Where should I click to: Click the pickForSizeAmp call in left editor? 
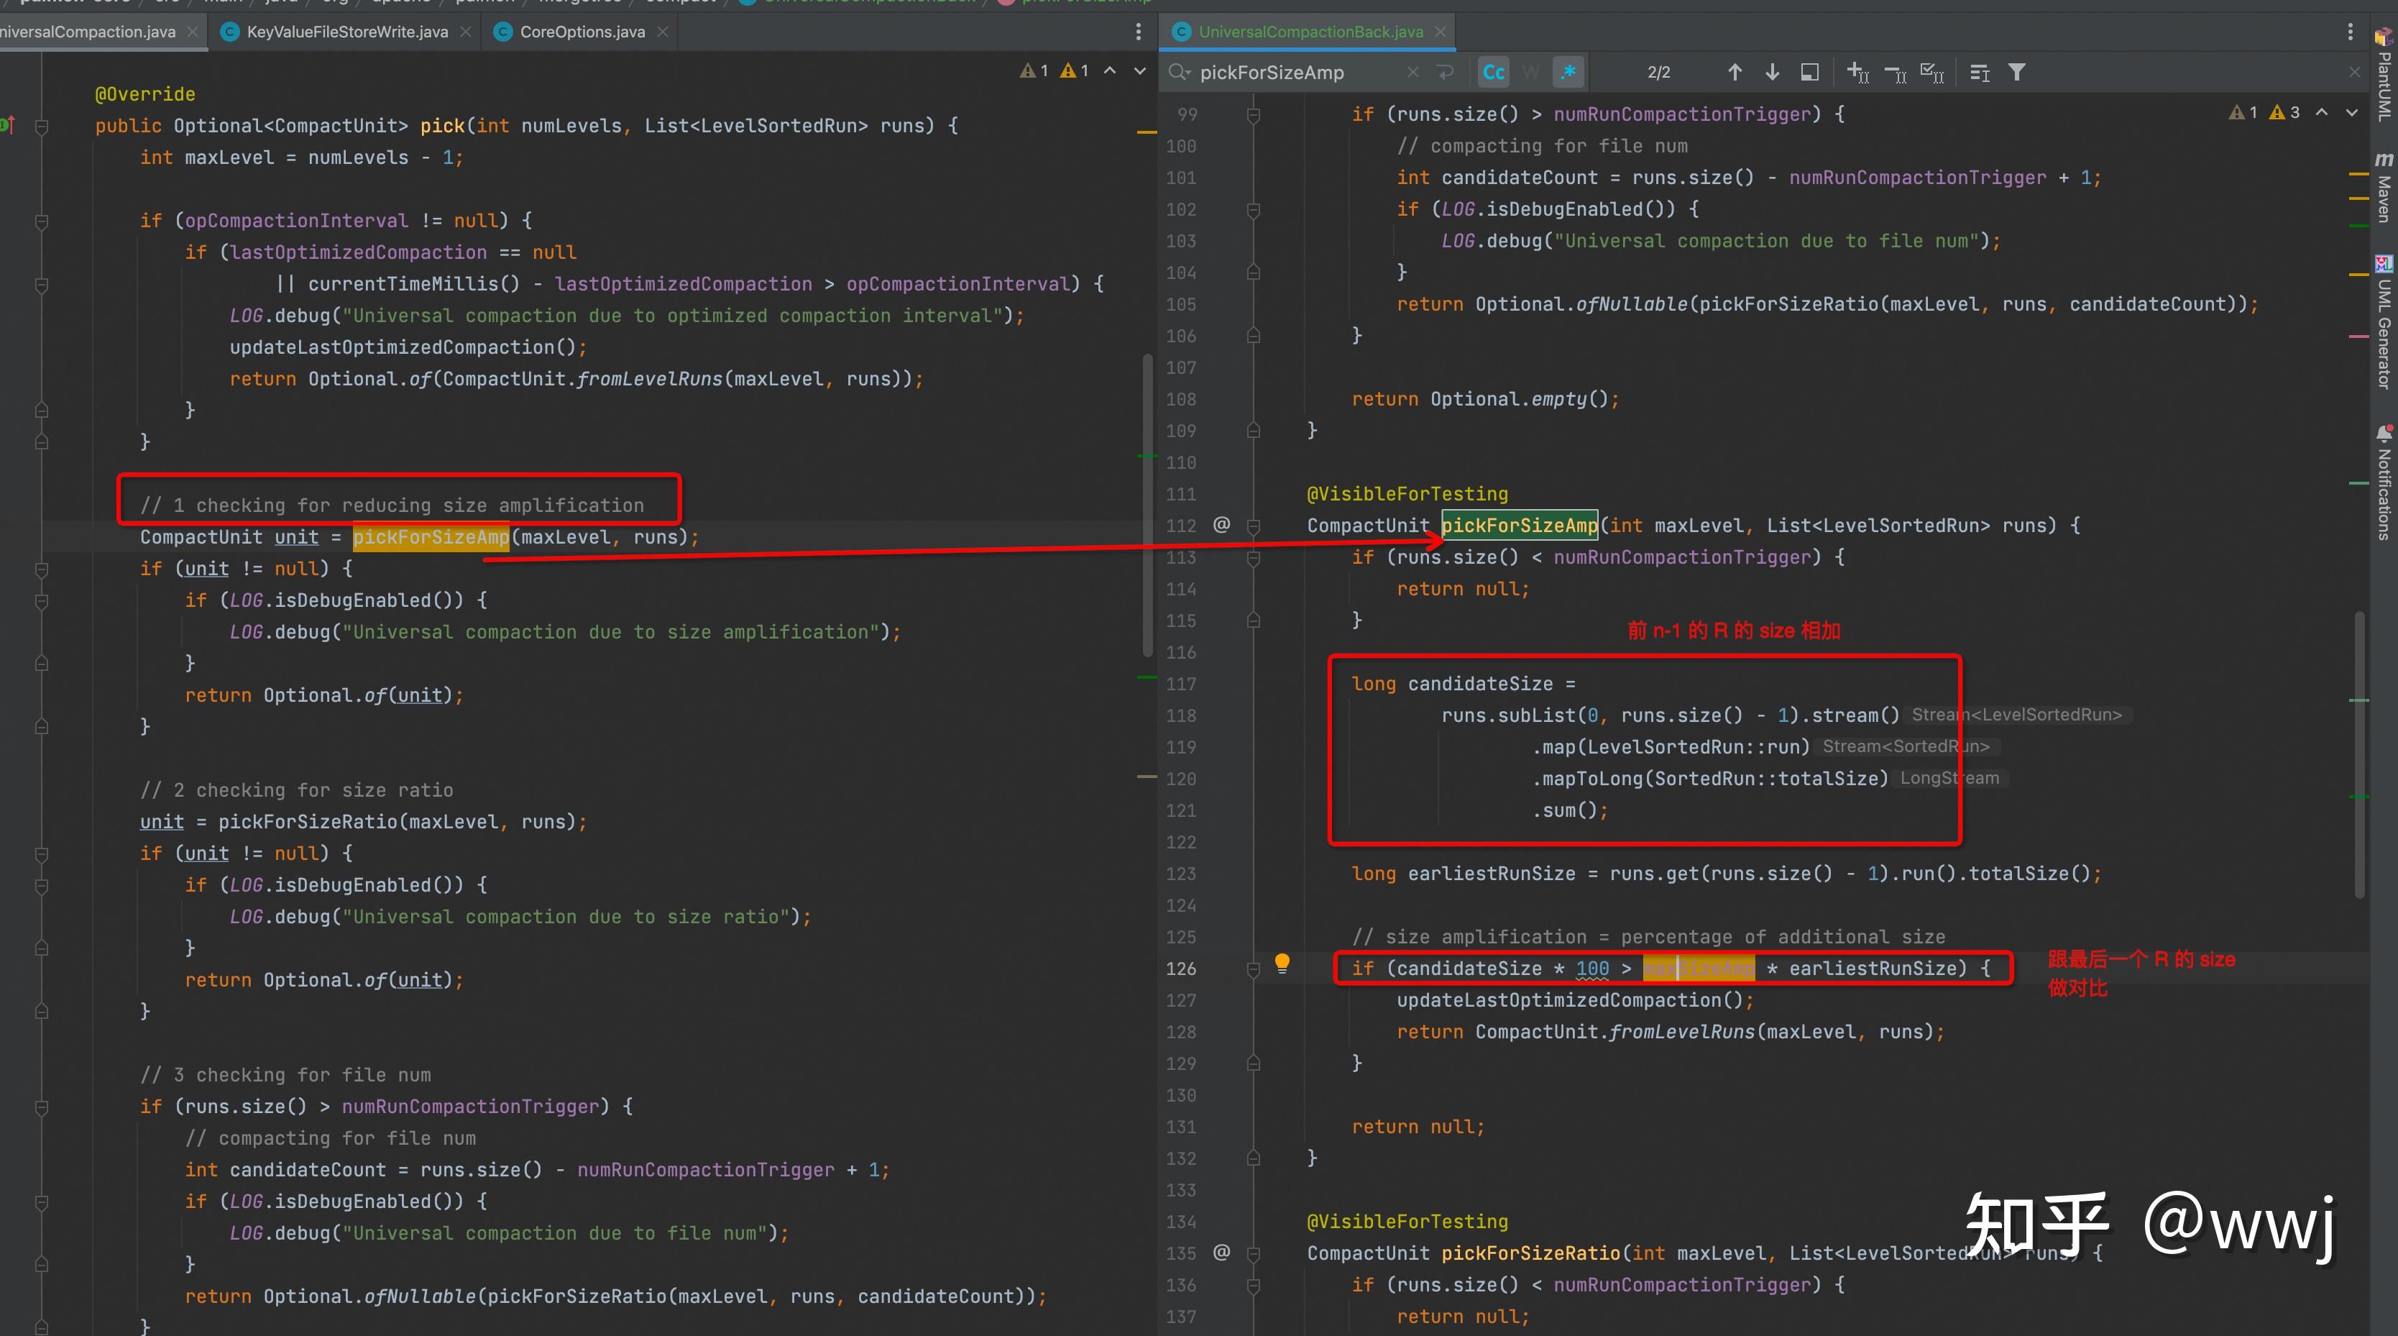(x=430, y=537)
